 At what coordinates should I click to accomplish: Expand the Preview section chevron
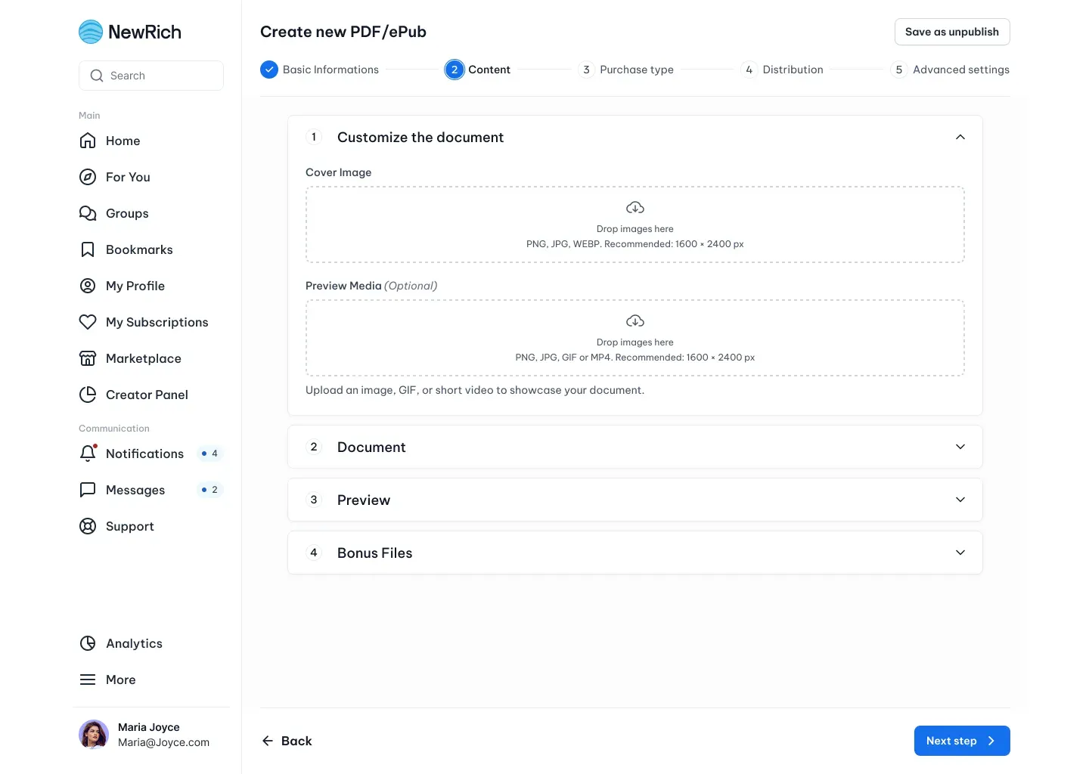[960, 500]
